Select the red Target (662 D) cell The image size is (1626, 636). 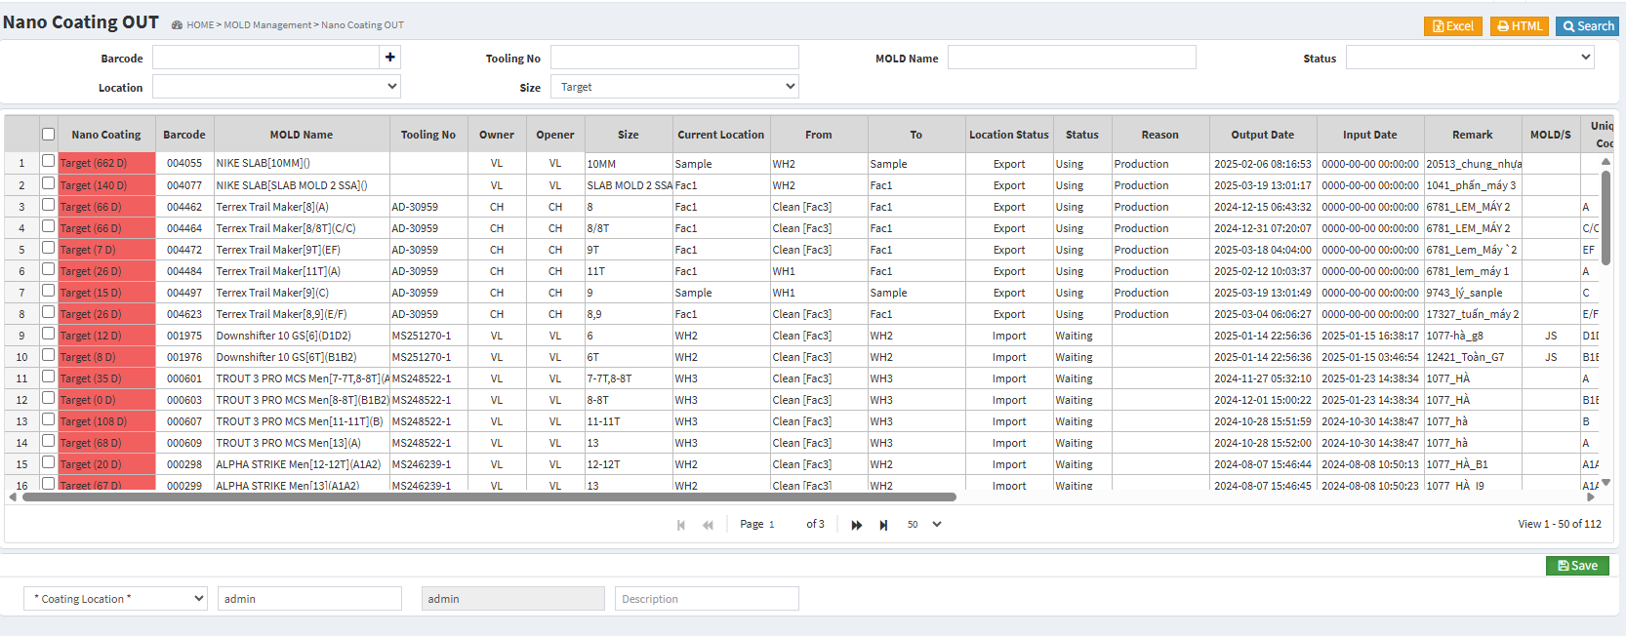click(x=106, y=163)
